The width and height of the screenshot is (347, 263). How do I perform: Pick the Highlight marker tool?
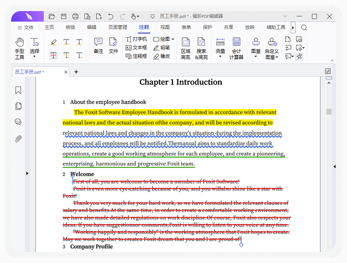coord(54,42)
